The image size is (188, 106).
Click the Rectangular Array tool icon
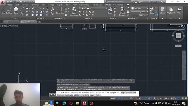click(41, 15)
